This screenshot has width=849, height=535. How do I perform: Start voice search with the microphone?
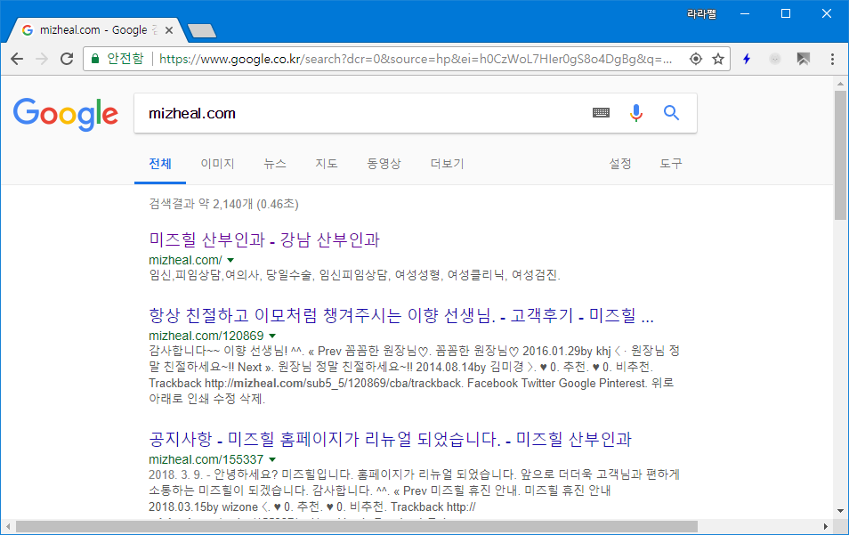coord(636,113)
